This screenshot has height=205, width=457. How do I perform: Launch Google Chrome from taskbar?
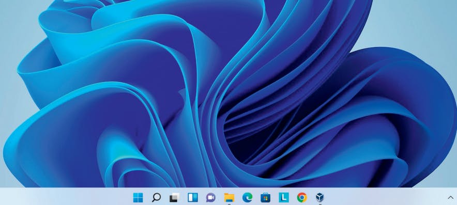[302, 197]
